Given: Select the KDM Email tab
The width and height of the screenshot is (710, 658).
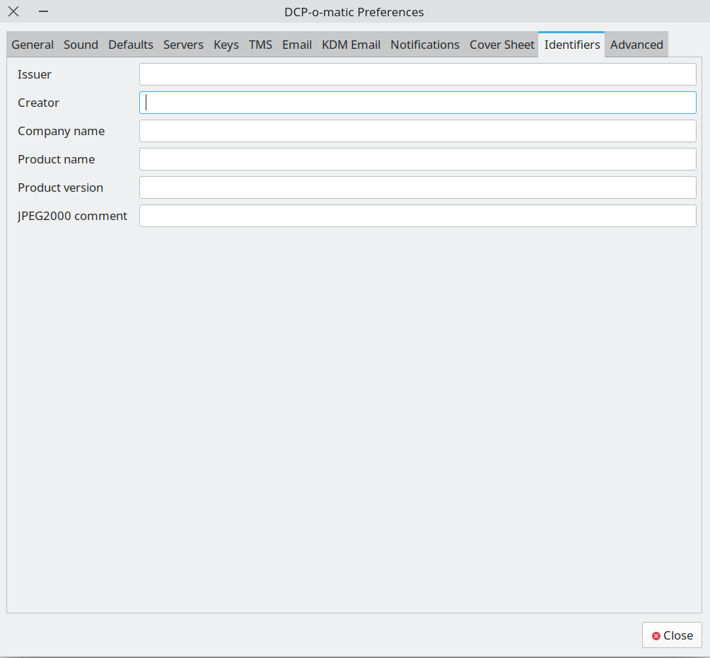Looking at the screenshot, I should click(x=351, y=45).
